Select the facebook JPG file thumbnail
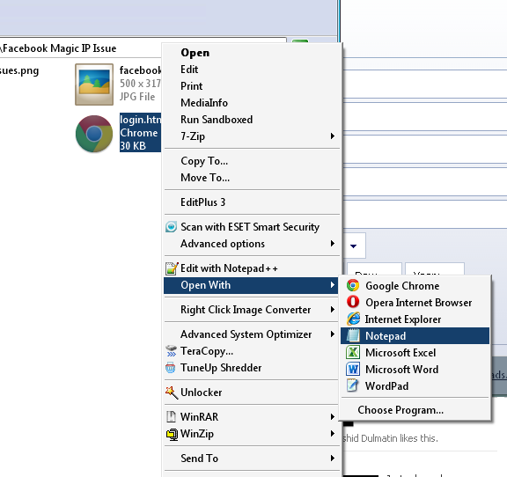Viewport: 507px width, 477px height. tap(94, 84)
